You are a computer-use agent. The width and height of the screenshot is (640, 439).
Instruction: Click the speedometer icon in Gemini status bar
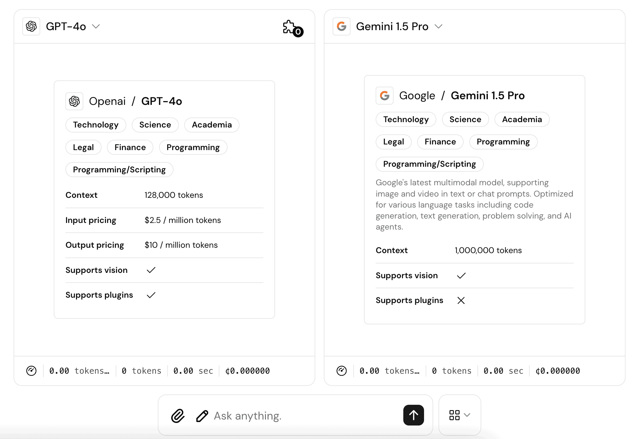click(342, 371)
